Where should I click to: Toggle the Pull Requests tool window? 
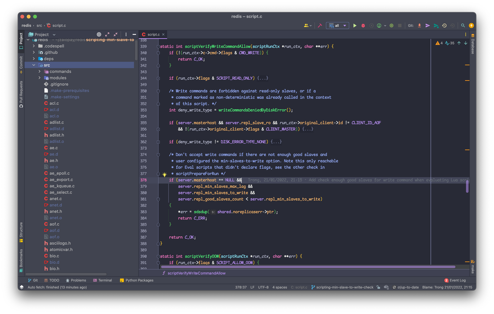coord(21,94)
